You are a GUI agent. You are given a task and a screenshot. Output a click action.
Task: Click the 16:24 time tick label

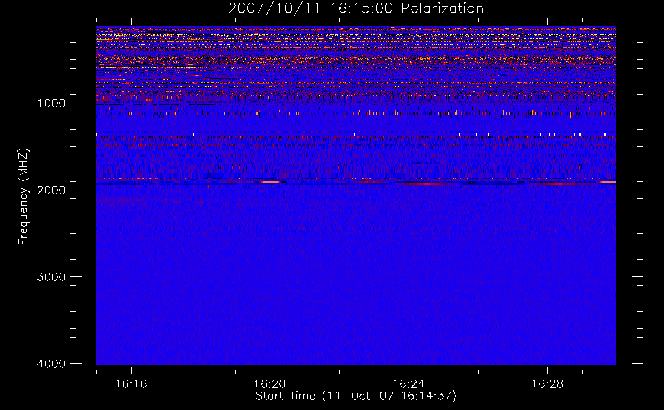pos(409,384)
